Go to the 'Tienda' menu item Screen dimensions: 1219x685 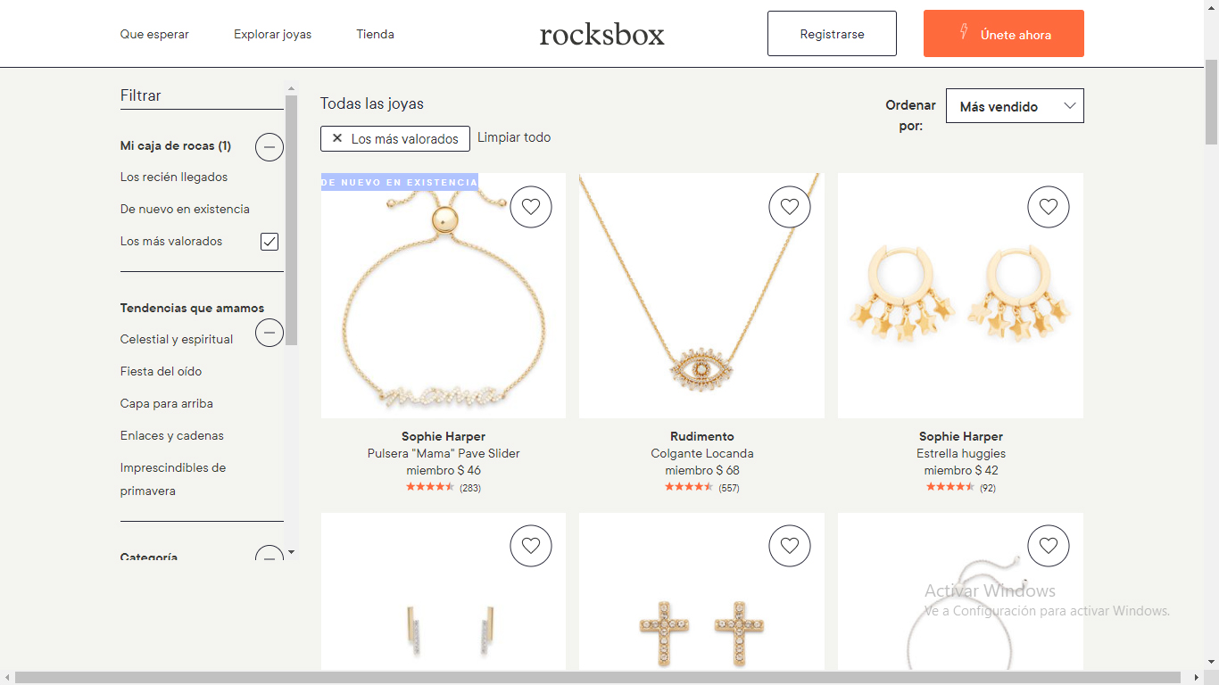point(375,34)
